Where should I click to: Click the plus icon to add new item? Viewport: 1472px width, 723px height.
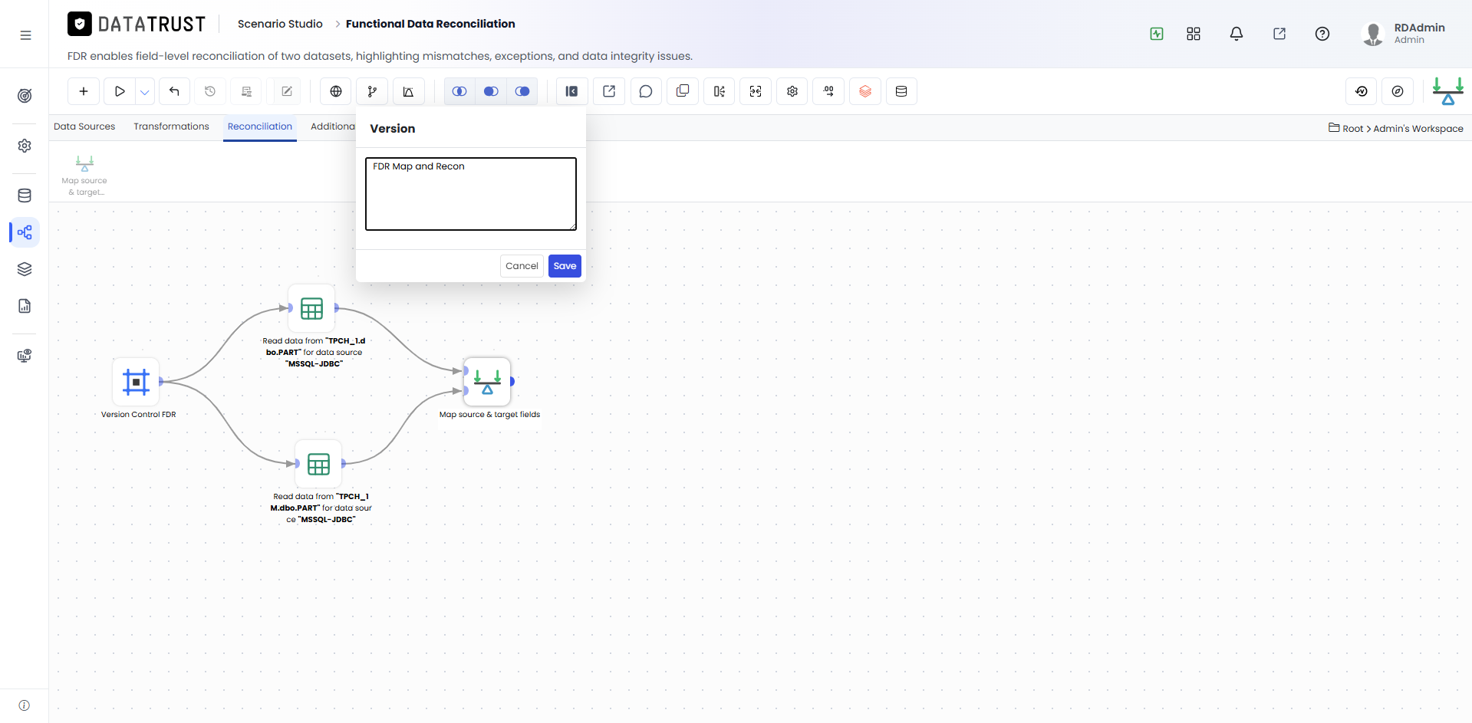(x=84, y=91)
